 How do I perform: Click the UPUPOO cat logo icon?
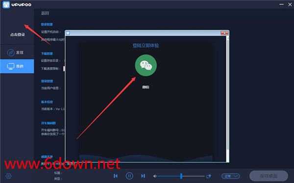tap(6, 5)
